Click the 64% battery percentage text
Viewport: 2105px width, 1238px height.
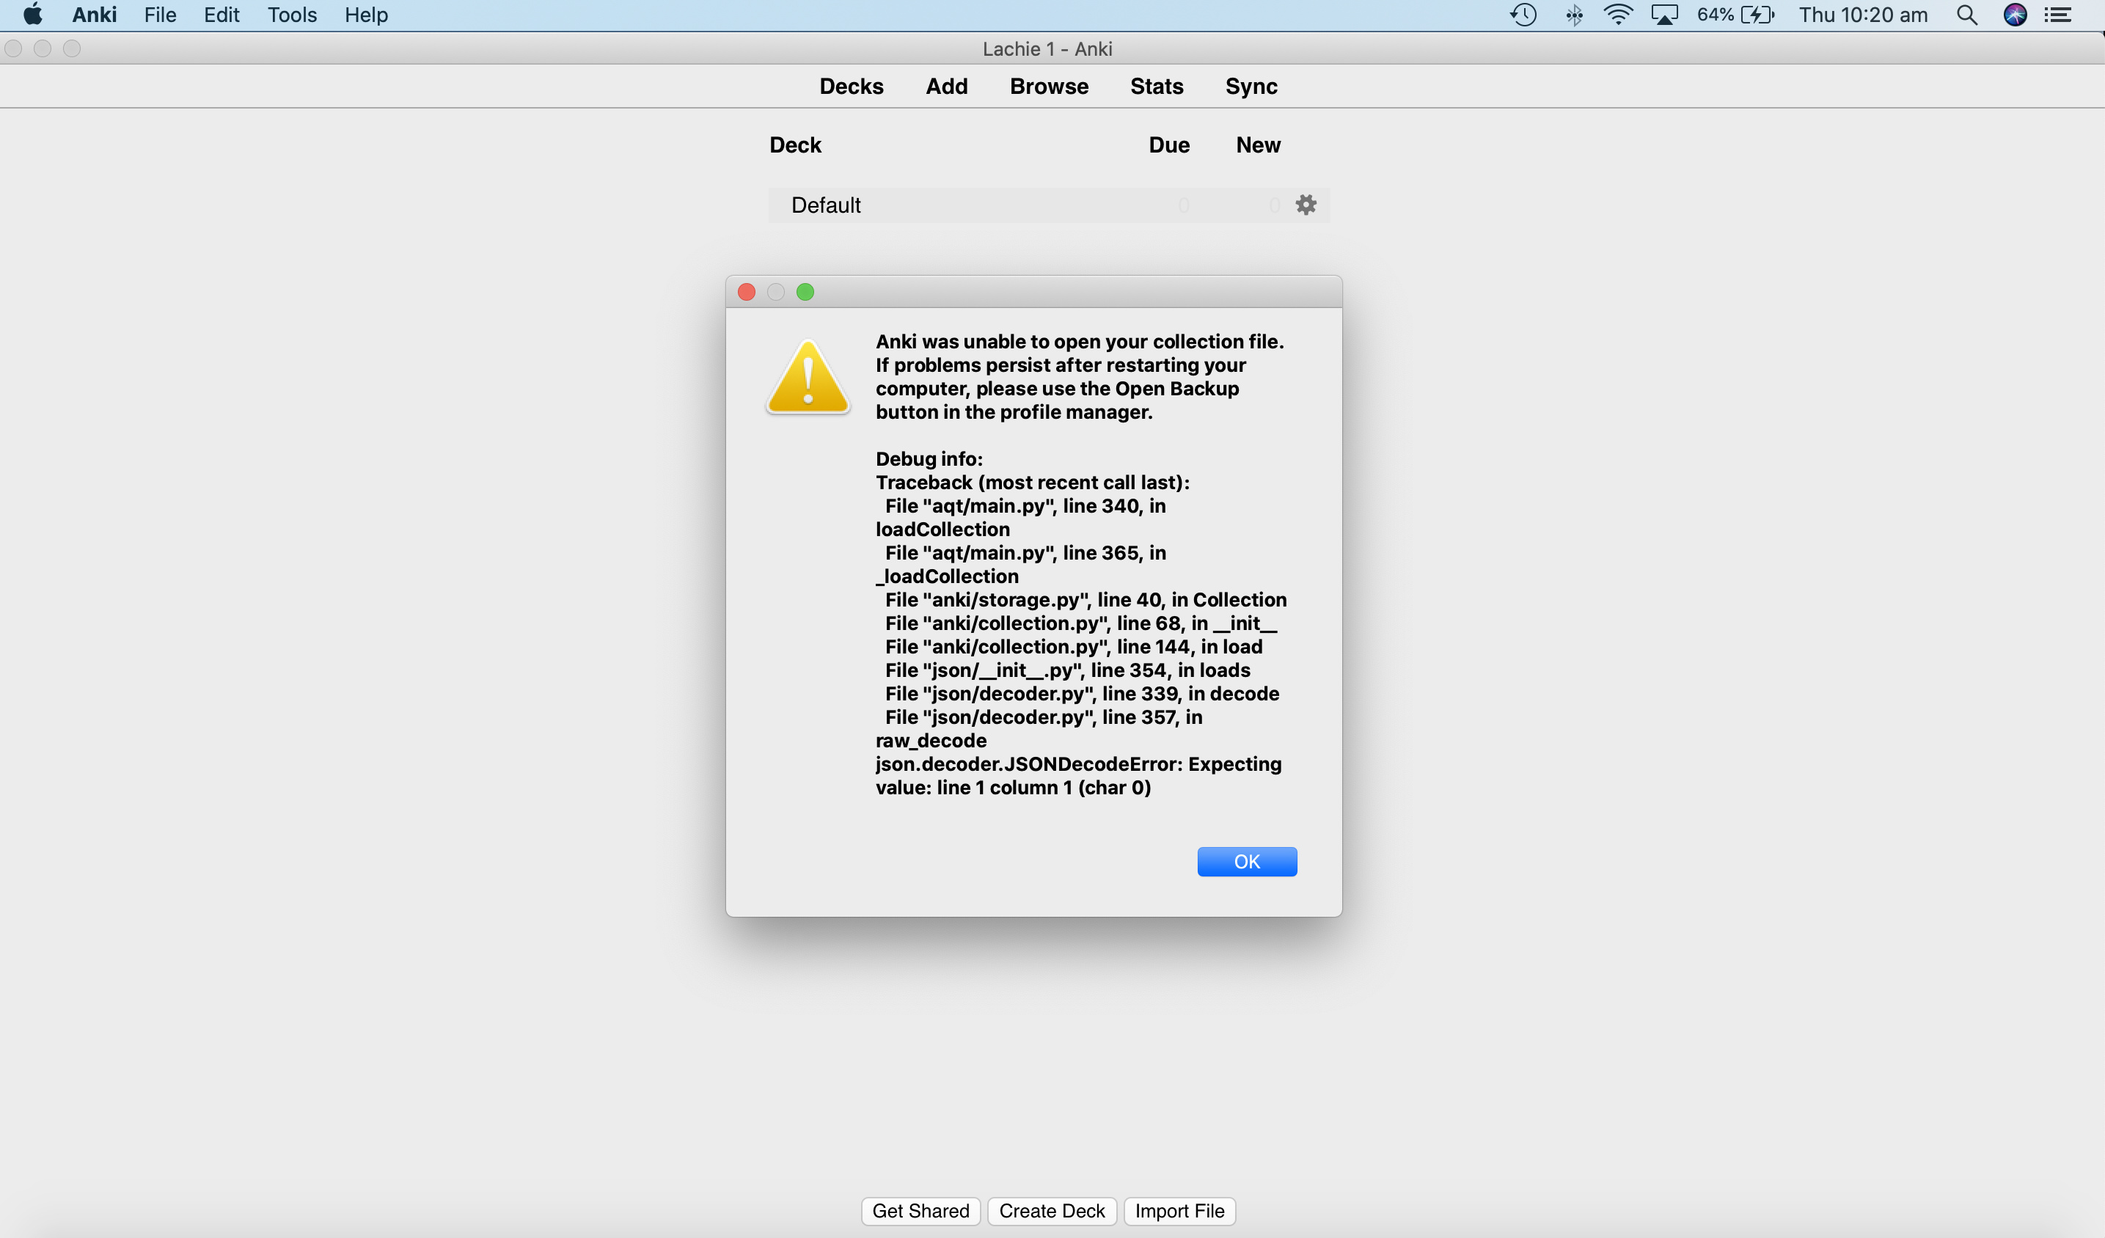(1715, 15)
